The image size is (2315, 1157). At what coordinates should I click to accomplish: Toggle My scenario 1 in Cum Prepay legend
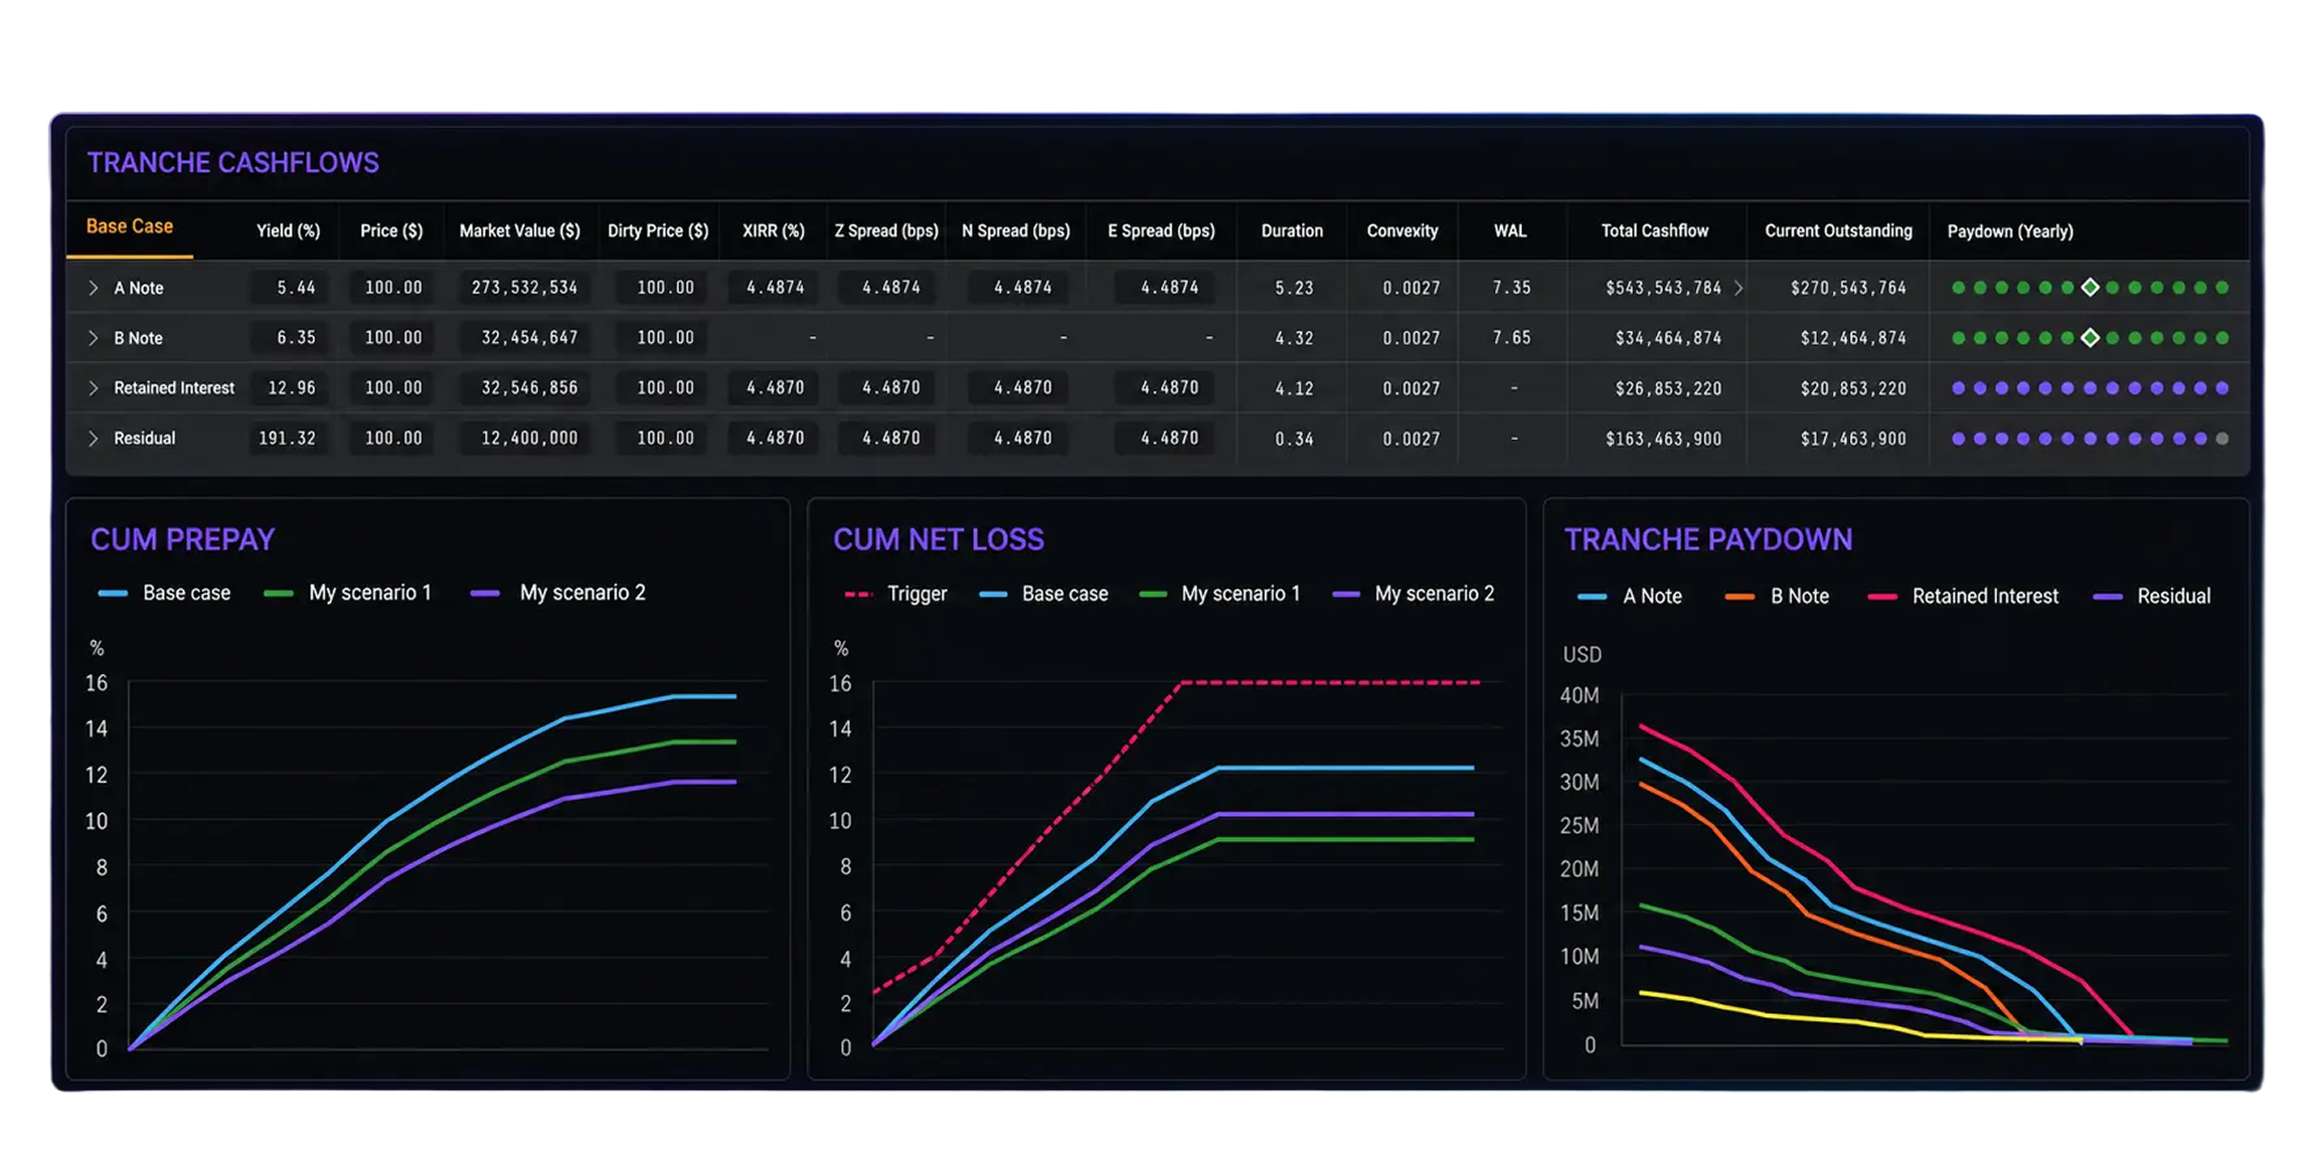tap(348, 593)
